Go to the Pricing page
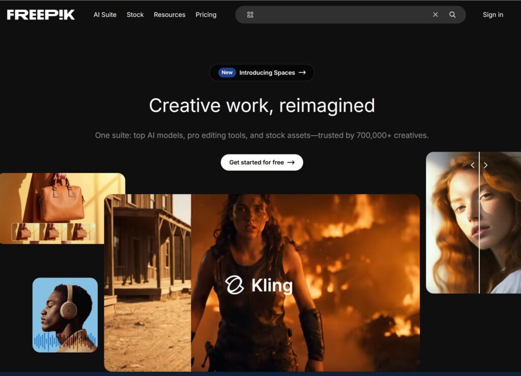 (x=206, y=15)
